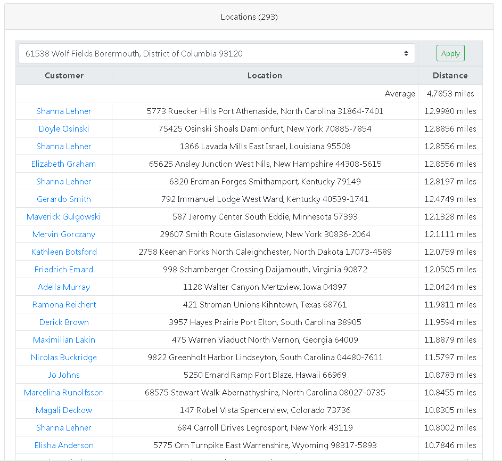Viewport: 502px width, 462px height.
Task: Click the Nicolas Buckridge link
Action: coord(64,358)
